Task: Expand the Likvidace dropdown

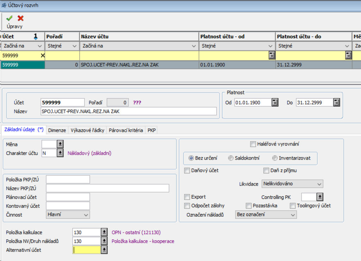Action: (292, 184)
